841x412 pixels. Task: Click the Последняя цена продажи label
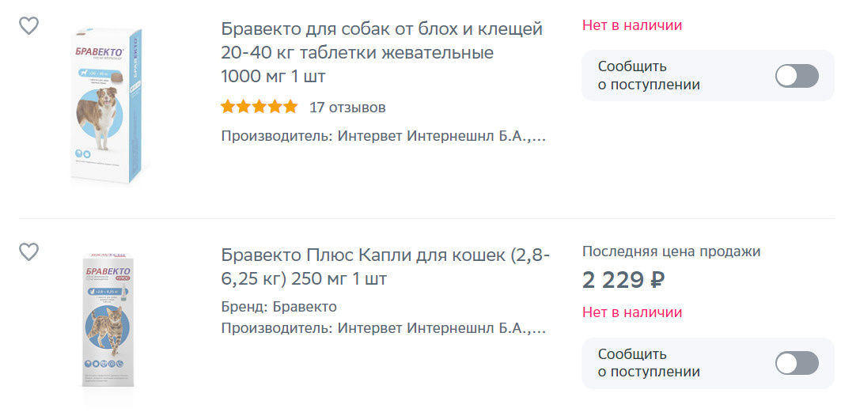[671, 251]
